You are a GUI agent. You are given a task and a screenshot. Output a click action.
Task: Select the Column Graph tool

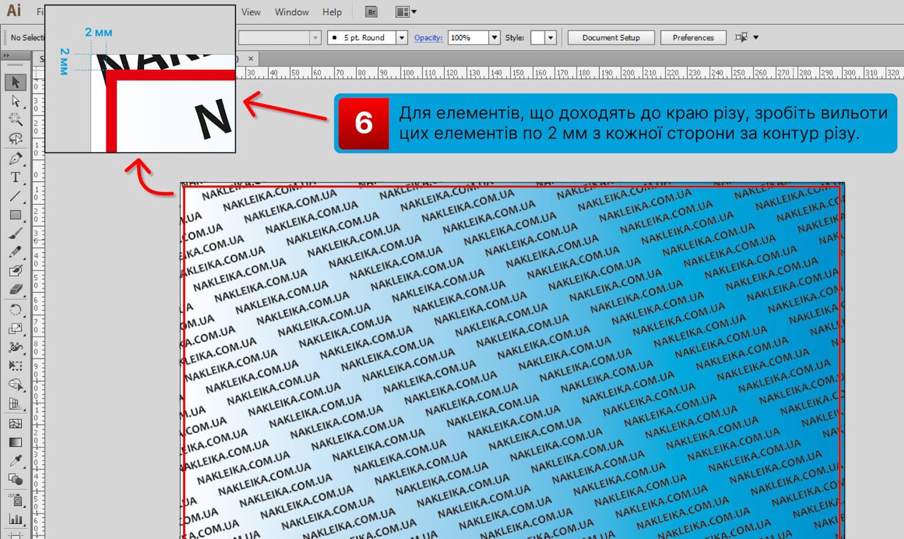click(x=16, y=519)
